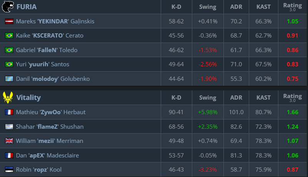308x177 pixels.
Task: Click the Israeli flag beside flameZ
Action: [x=9, y=126]
